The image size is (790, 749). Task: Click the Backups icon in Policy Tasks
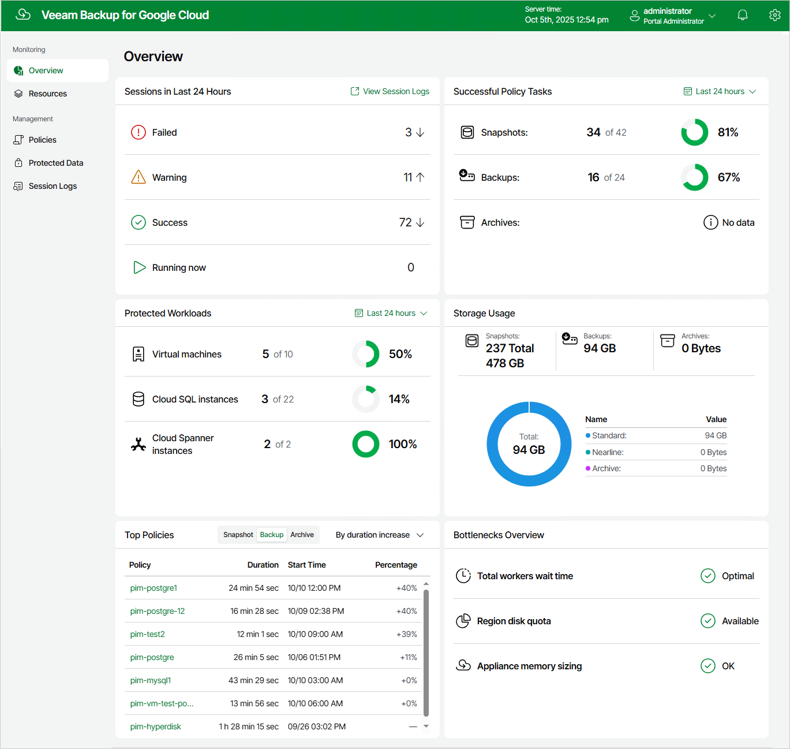tap(467, 175)
